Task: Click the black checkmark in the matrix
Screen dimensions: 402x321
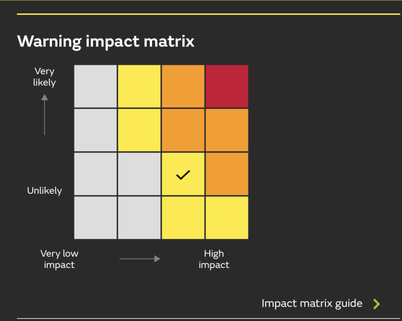Action: (183, 174)
